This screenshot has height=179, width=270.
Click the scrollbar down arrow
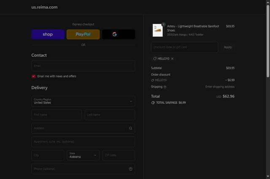tap(268, 176)
